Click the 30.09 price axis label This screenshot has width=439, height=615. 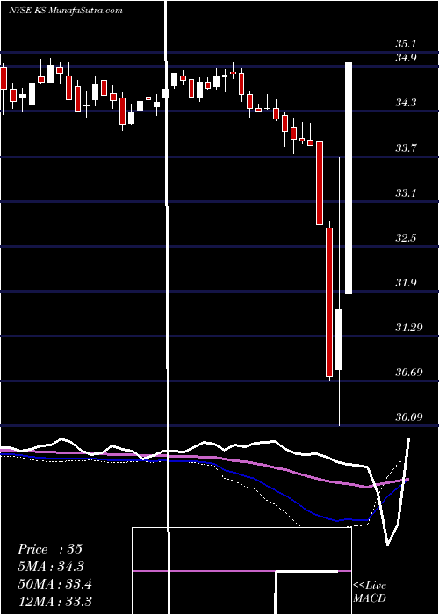point(409,416)
